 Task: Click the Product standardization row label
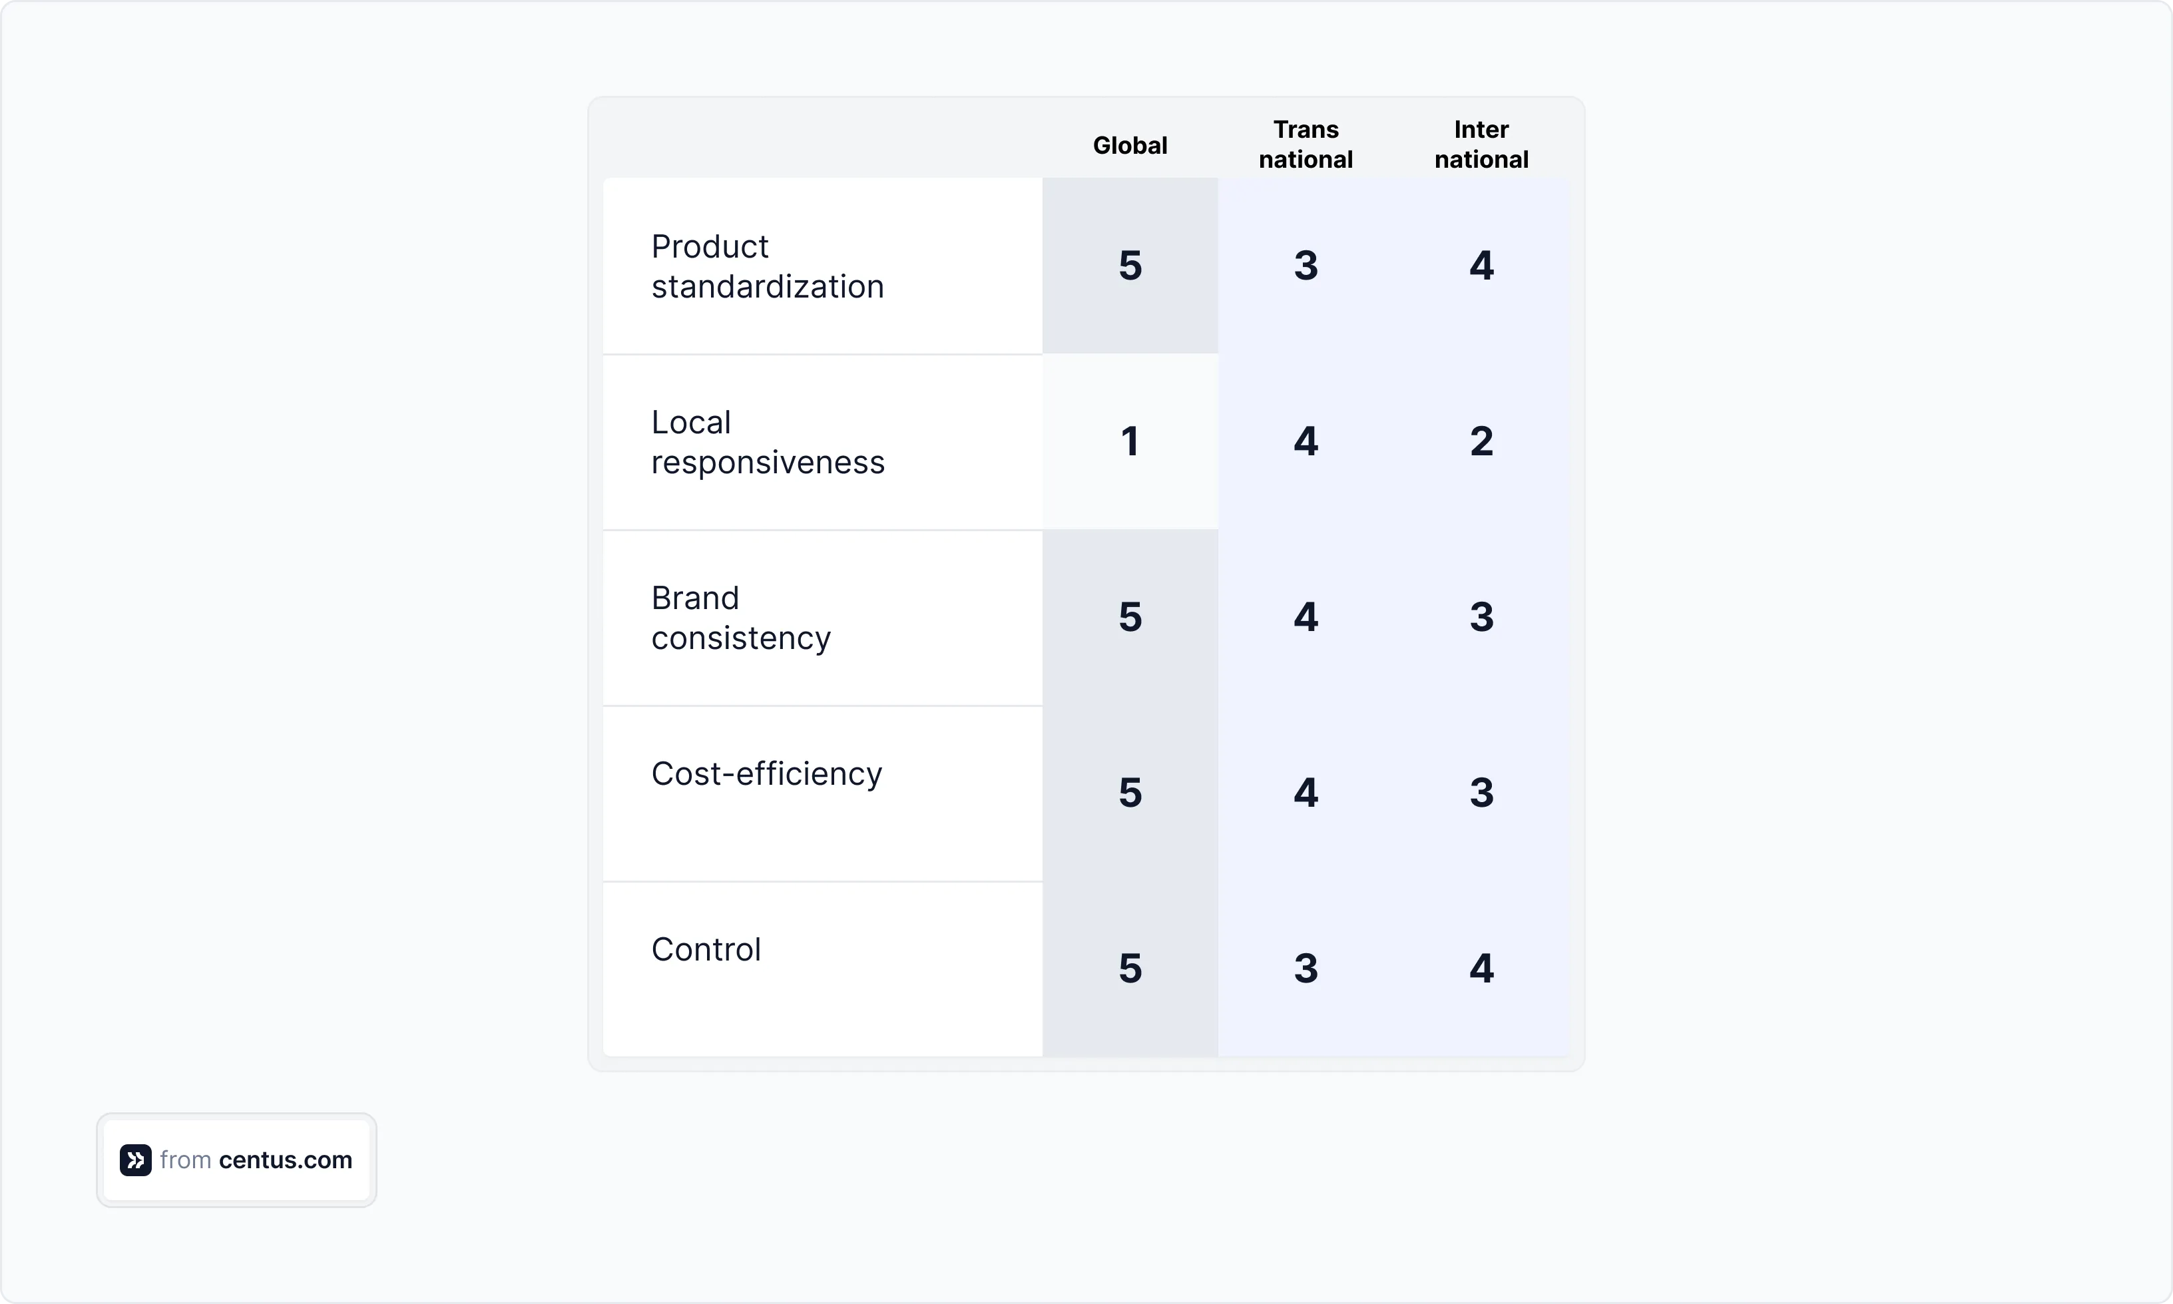767,266
